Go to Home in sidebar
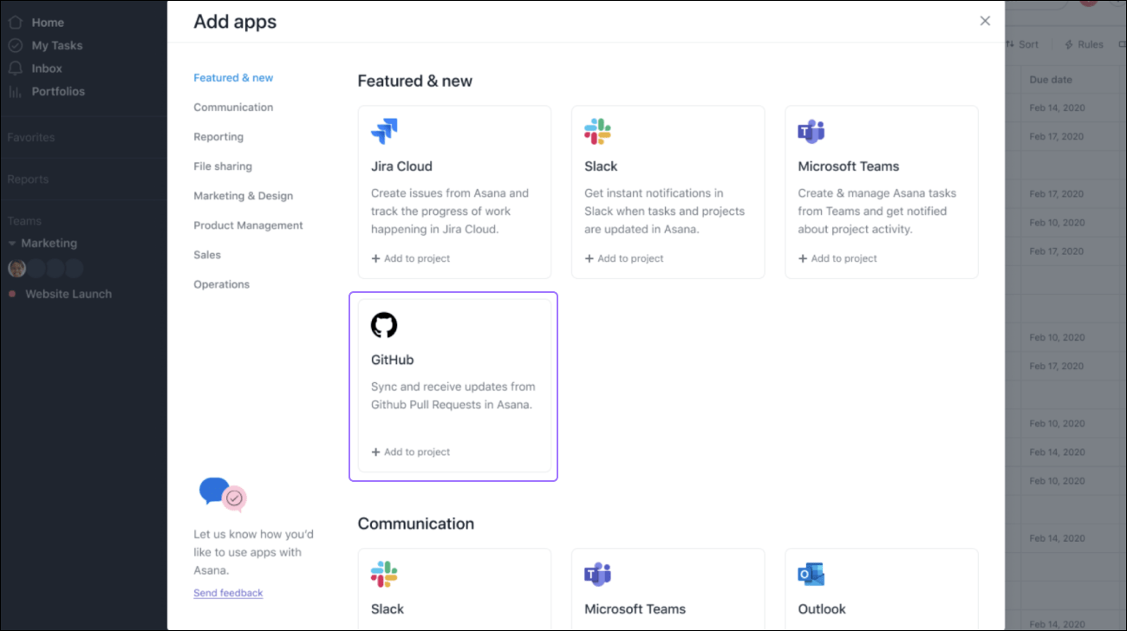1127x631 pixels. pos(48,23)
